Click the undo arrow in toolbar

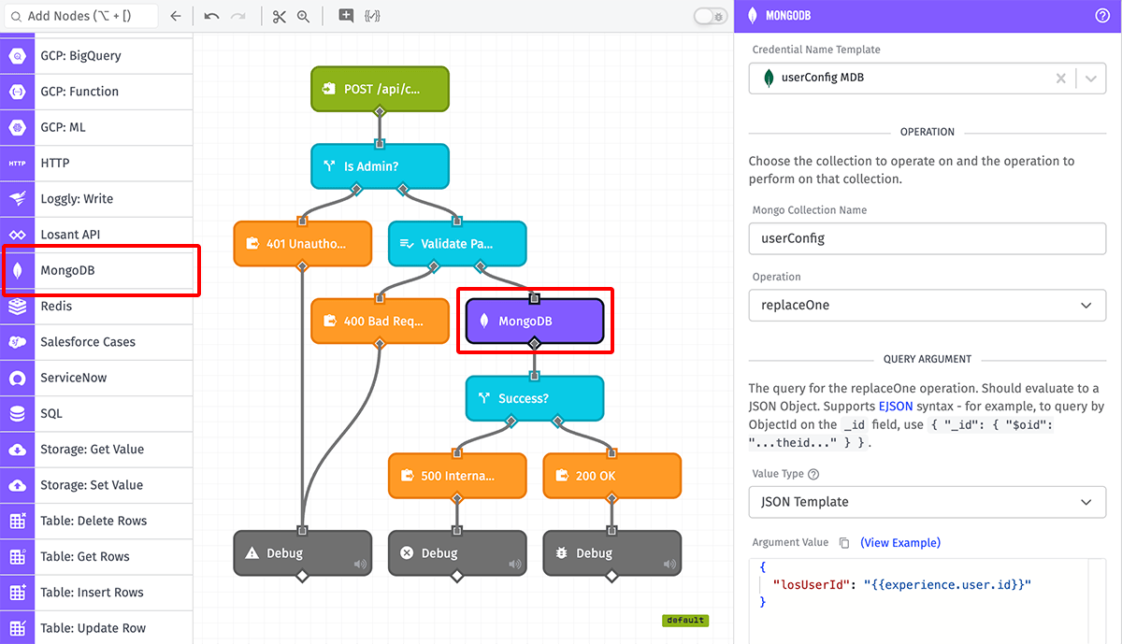[x=211, y=16]
